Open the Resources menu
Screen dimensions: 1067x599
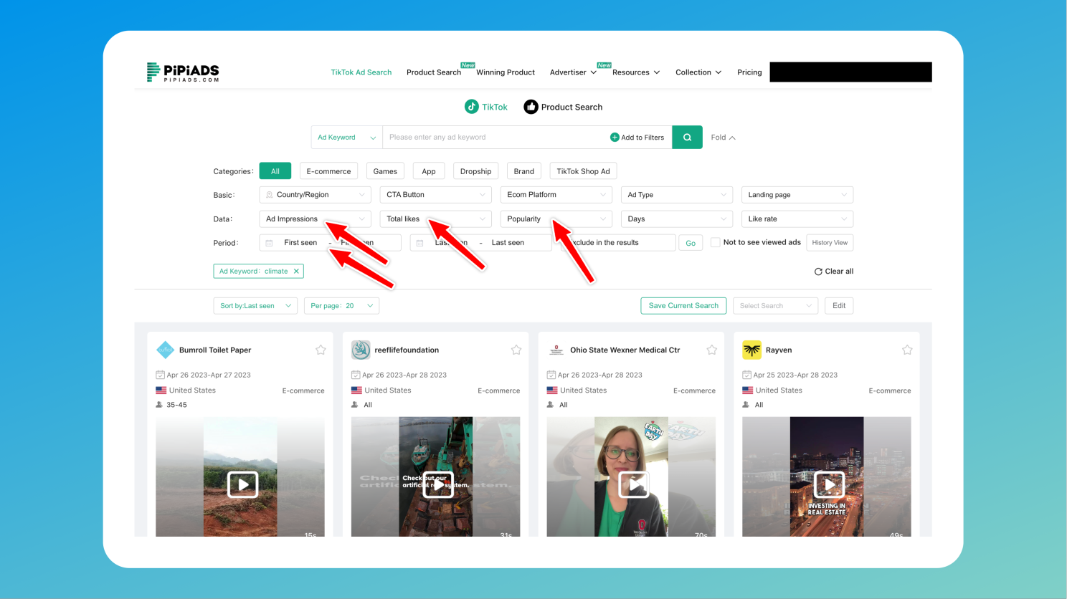(x=636, y=72)
